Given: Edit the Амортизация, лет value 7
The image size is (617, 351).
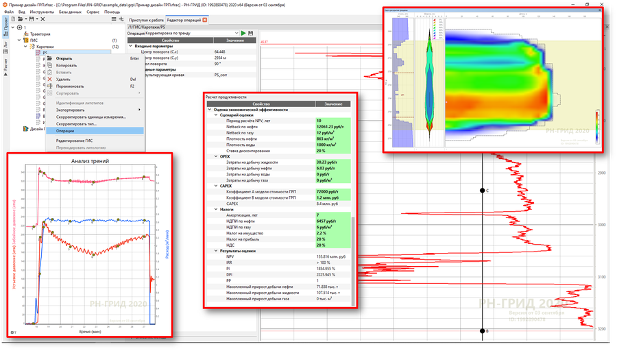Looking at the screenshot, I should pyautogui.click(x=333, y=215).
